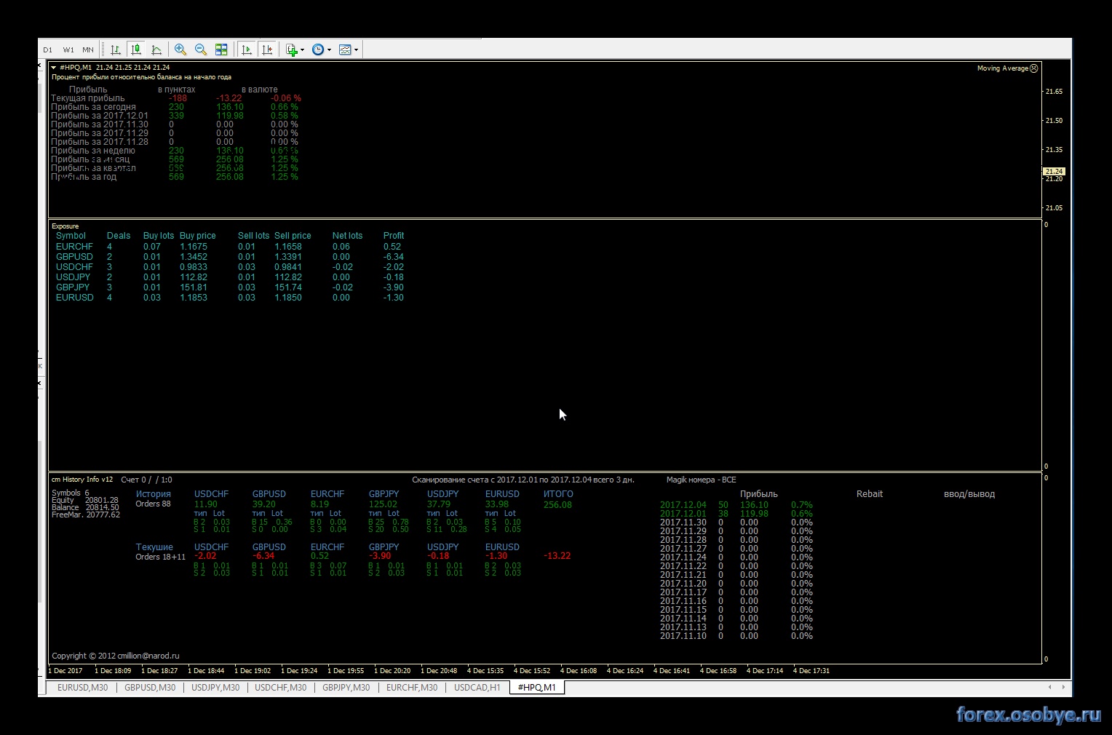Open the GBPUSD,M30 chart tab
This screenshot has height=735, width=1112.
pyautogui.click(x=150, y=688)
